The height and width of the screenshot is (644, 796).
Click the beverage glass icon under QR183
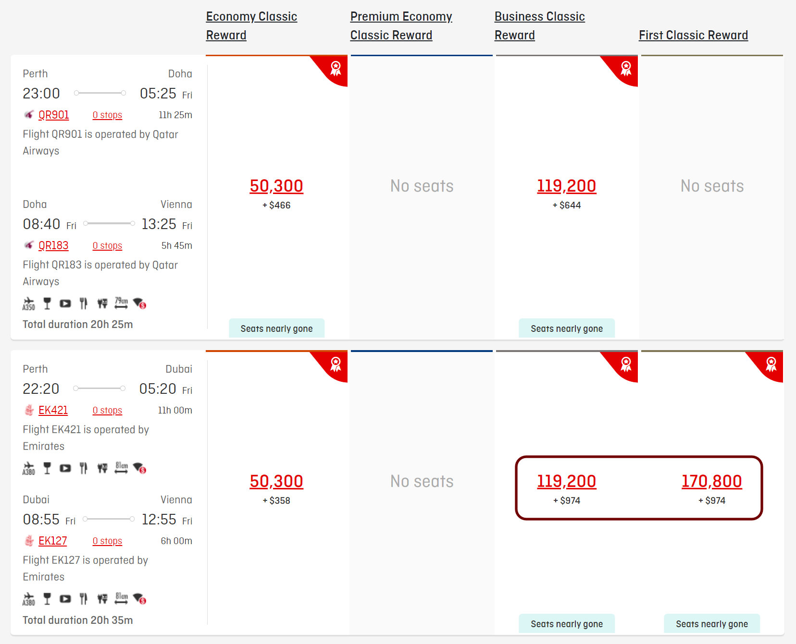(x=47, y=304)
